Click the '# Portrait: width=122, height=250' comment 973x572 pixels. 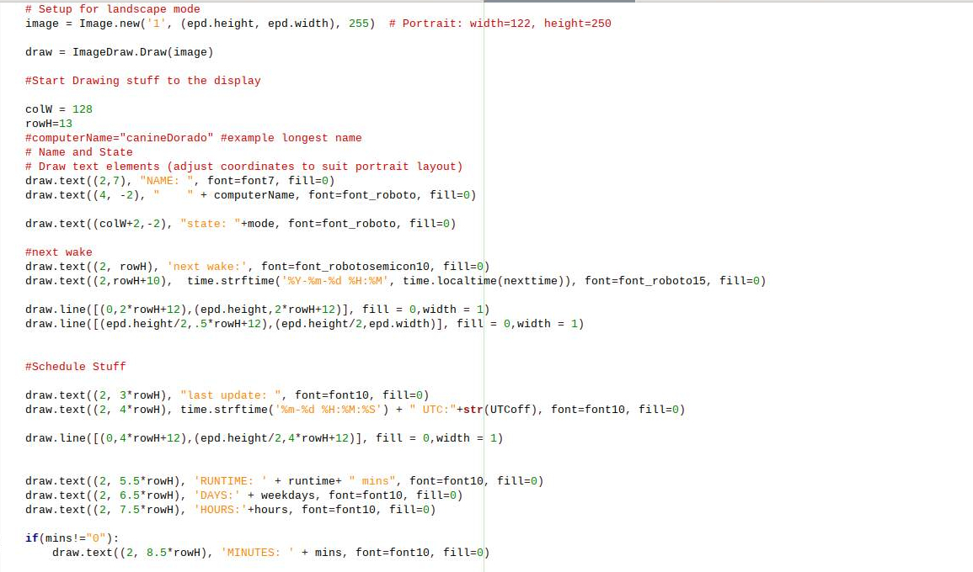click(500, 24)
